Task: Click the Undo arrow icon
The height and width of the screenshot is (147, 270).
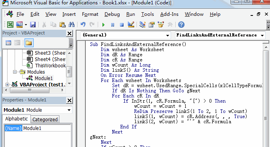Action: click(x=83, y=25)
